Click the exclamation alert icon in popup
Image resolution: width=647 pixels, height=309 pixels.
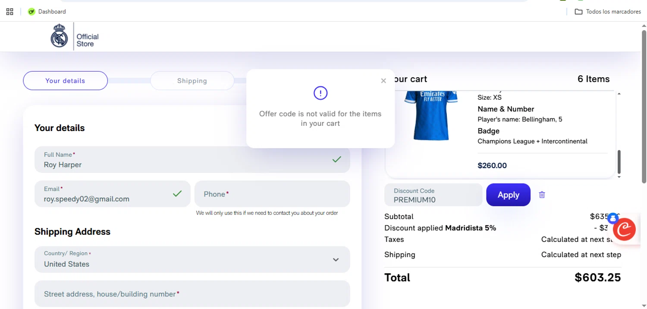point(320,93)
